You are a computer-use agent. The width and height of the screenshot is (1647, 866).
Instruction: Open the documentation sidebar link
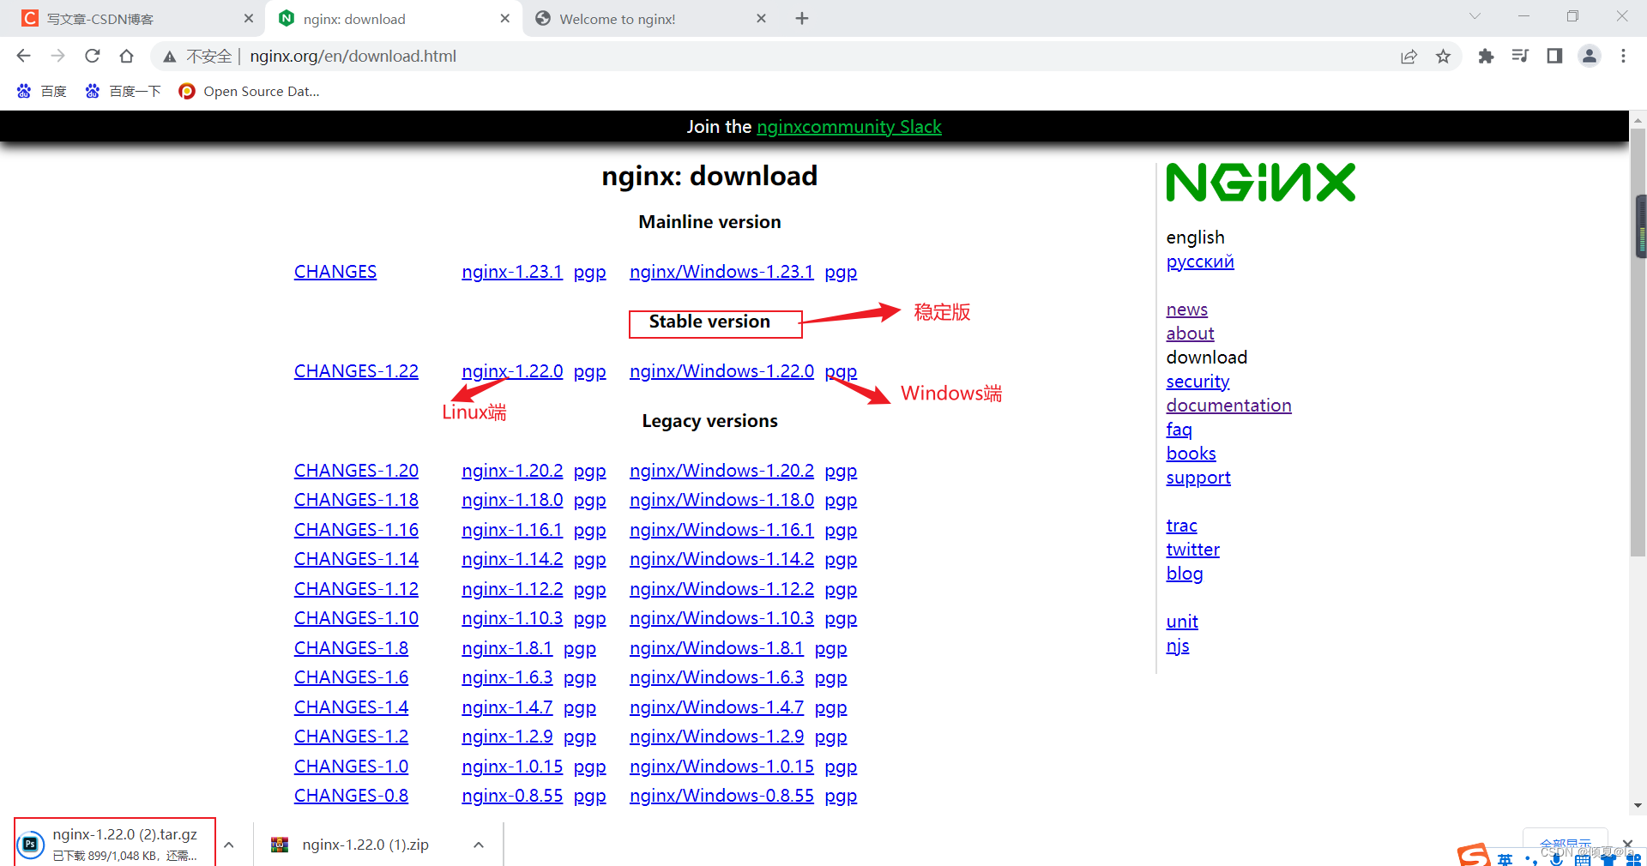click(1228, 406)
